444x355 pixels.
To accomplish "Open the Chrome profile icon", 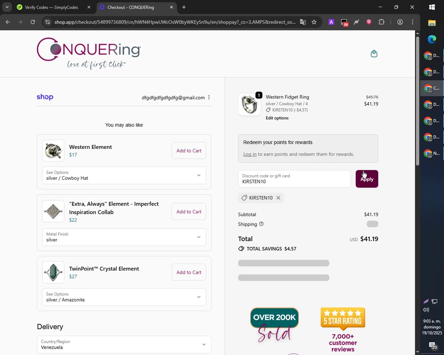I will (x=400, y=22).
